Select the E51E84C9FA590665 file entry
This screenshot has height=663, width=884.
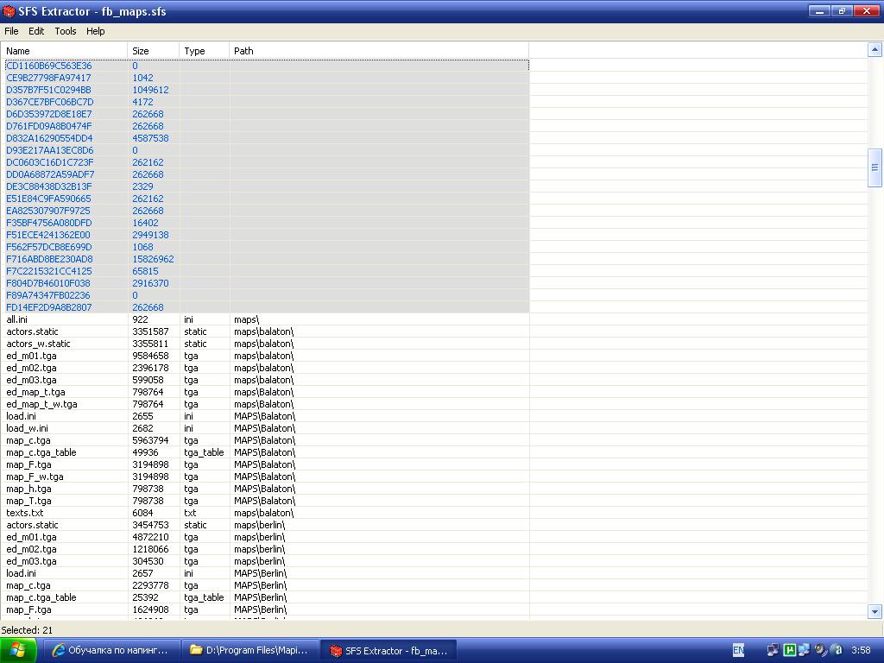(48, 199)
